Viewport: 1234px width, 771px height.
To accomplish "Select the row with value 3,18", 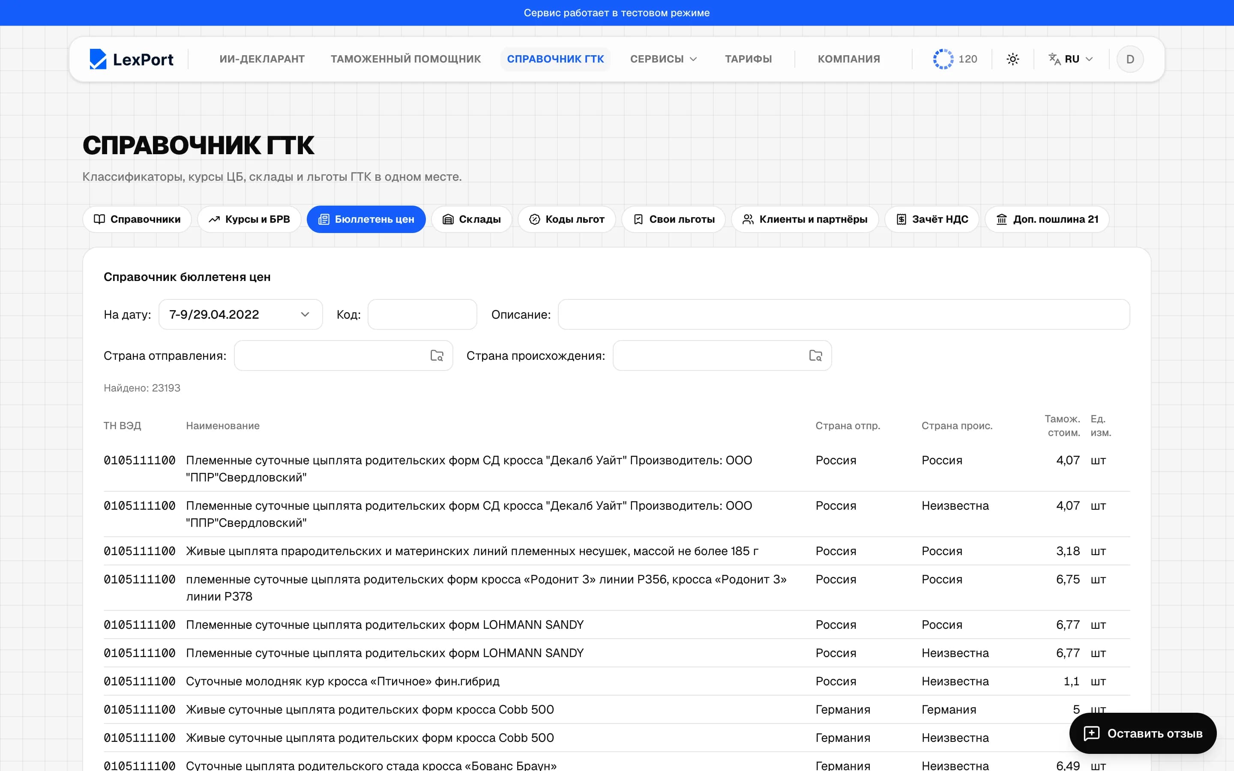I will click(x=617, y=551).
